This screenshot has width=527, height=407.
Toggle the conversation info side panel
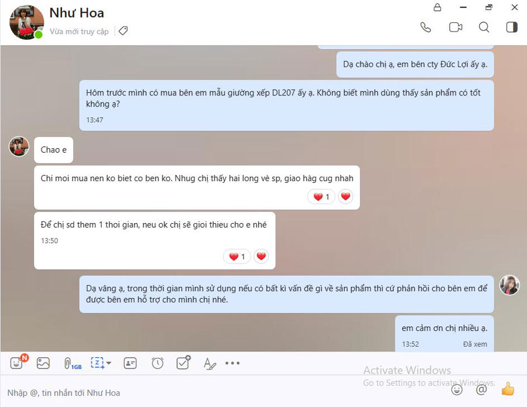pyautogui.click(x=512, y=27)
